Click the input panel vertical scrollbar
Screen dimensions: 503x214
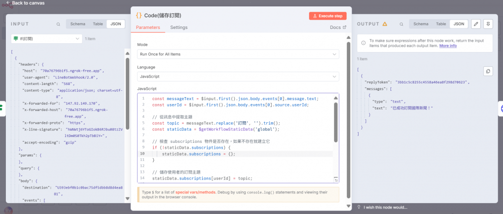tap(127, 93)
